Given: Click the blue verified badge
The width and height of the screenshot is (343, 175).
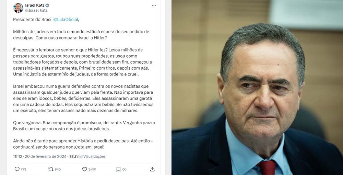Looking at the screenshot, I should [x=47, y=5].
